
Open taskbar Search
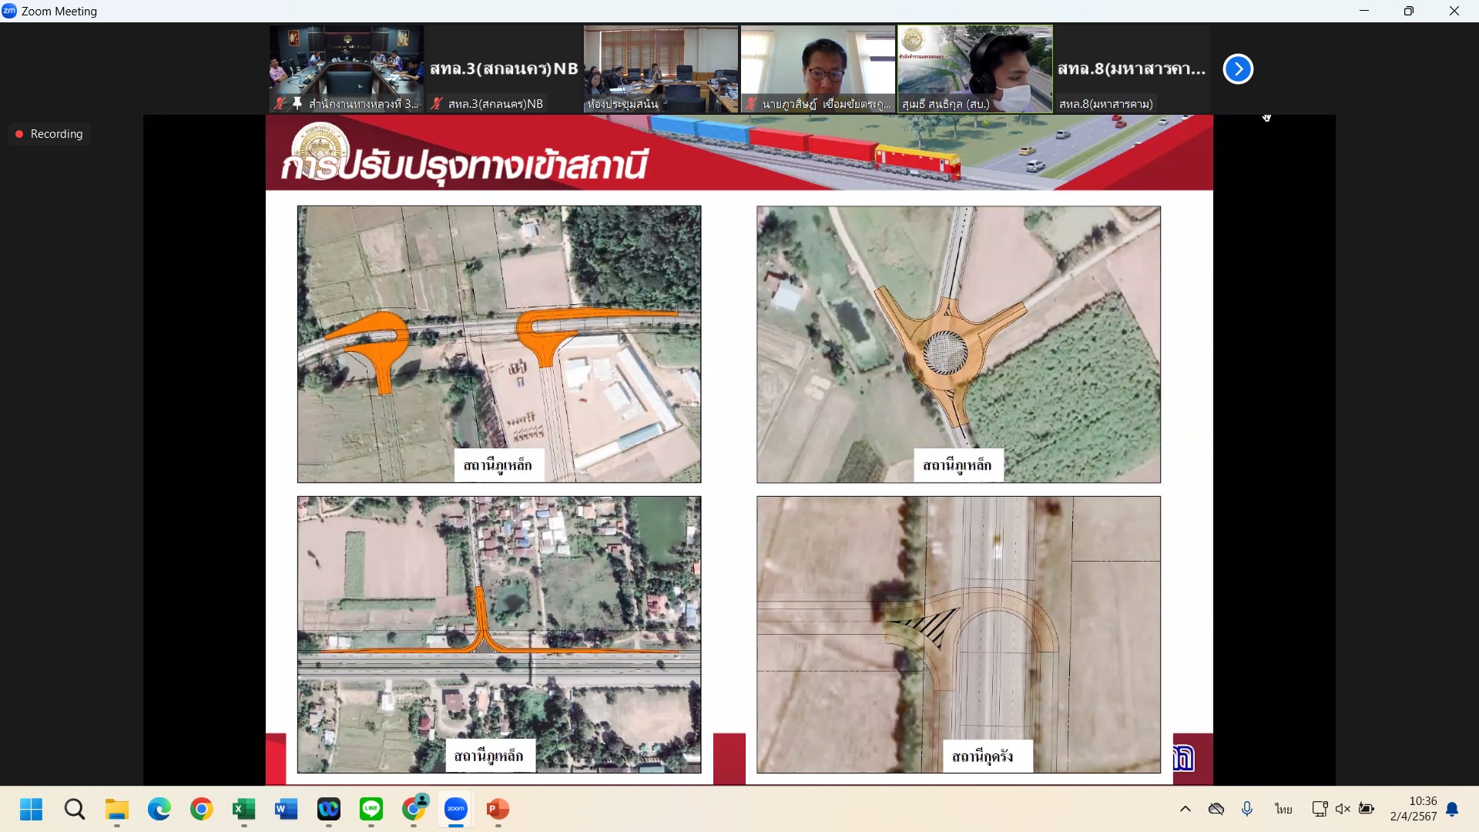[75, 809]
